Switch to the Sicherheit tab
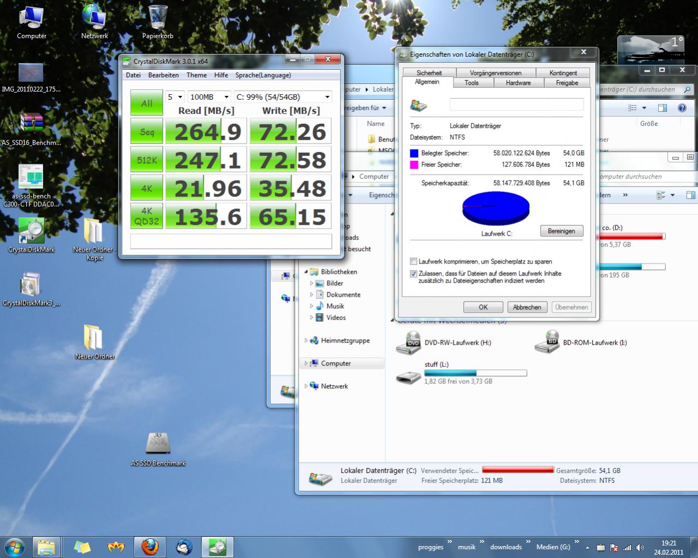This screenshot has width=698, height=558. (429, 73)
